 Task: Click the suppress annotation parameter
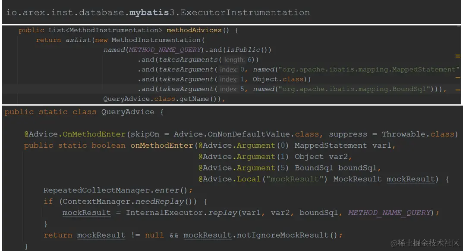(x=348, y=134)
